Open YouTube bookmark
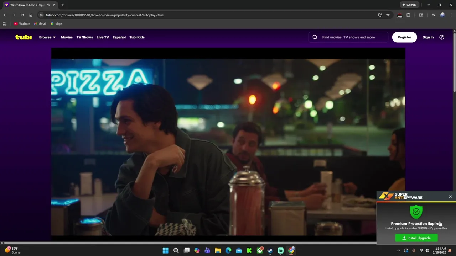This screenshot has height=256, width=456. pyautogui.click(x=22, y=23)
